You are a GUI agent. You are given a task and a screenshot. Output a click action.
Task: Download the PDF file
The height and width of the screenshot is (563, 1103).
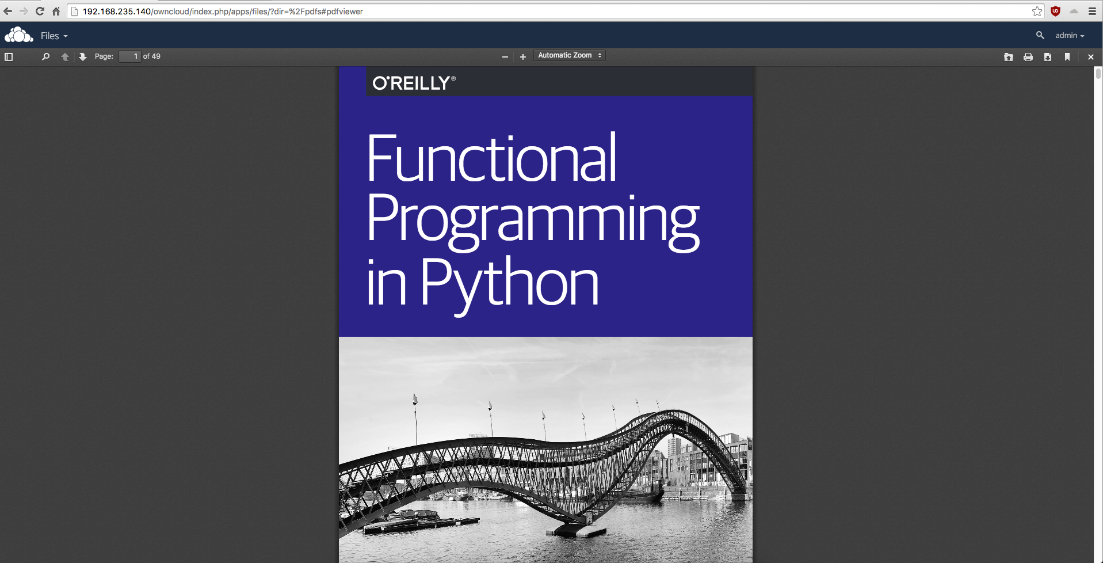click(x=1047, y=57)
